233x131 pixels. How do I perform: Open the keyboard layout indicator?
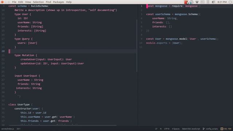202,2
